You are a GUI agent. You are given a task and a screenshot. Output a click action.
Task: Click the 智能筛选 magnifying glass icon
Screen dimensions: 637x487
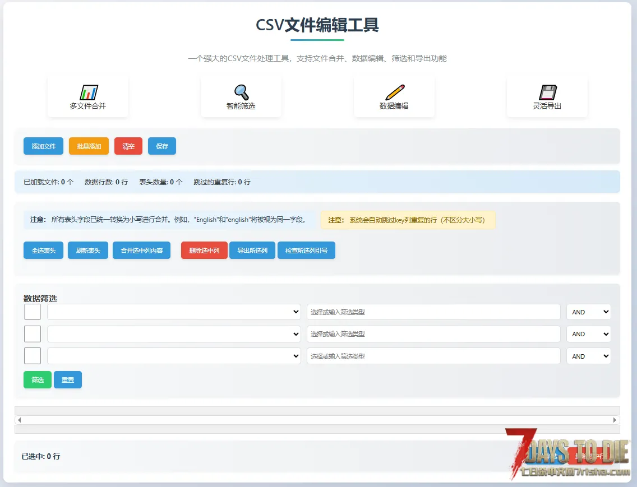pos(241,92)
